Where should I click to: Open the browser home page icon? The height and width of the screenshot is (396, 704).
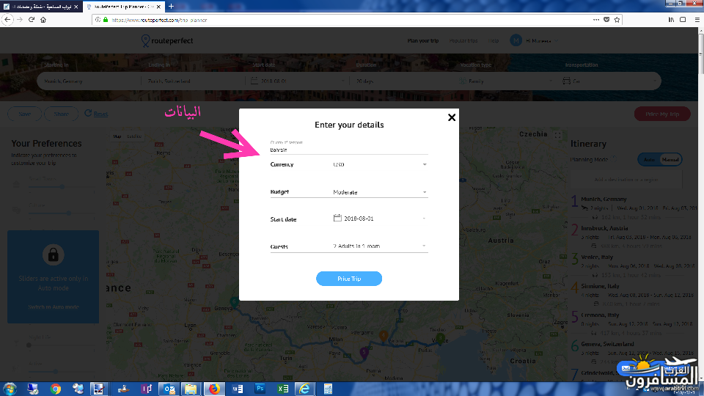(43, 20)
